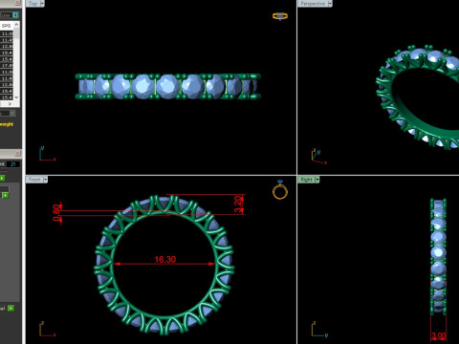
Task: Click the yellow weight label
Action: click(x=7, y=124)
